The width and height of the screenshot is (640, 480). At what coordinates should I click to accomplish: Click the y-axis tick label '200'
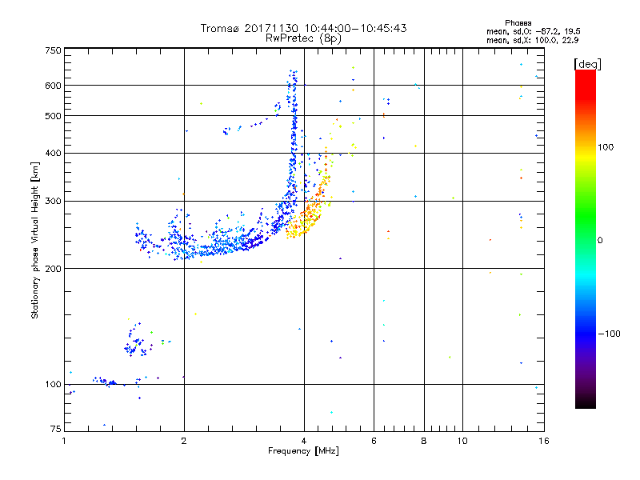pyautogui.click(x=53, y=269)
